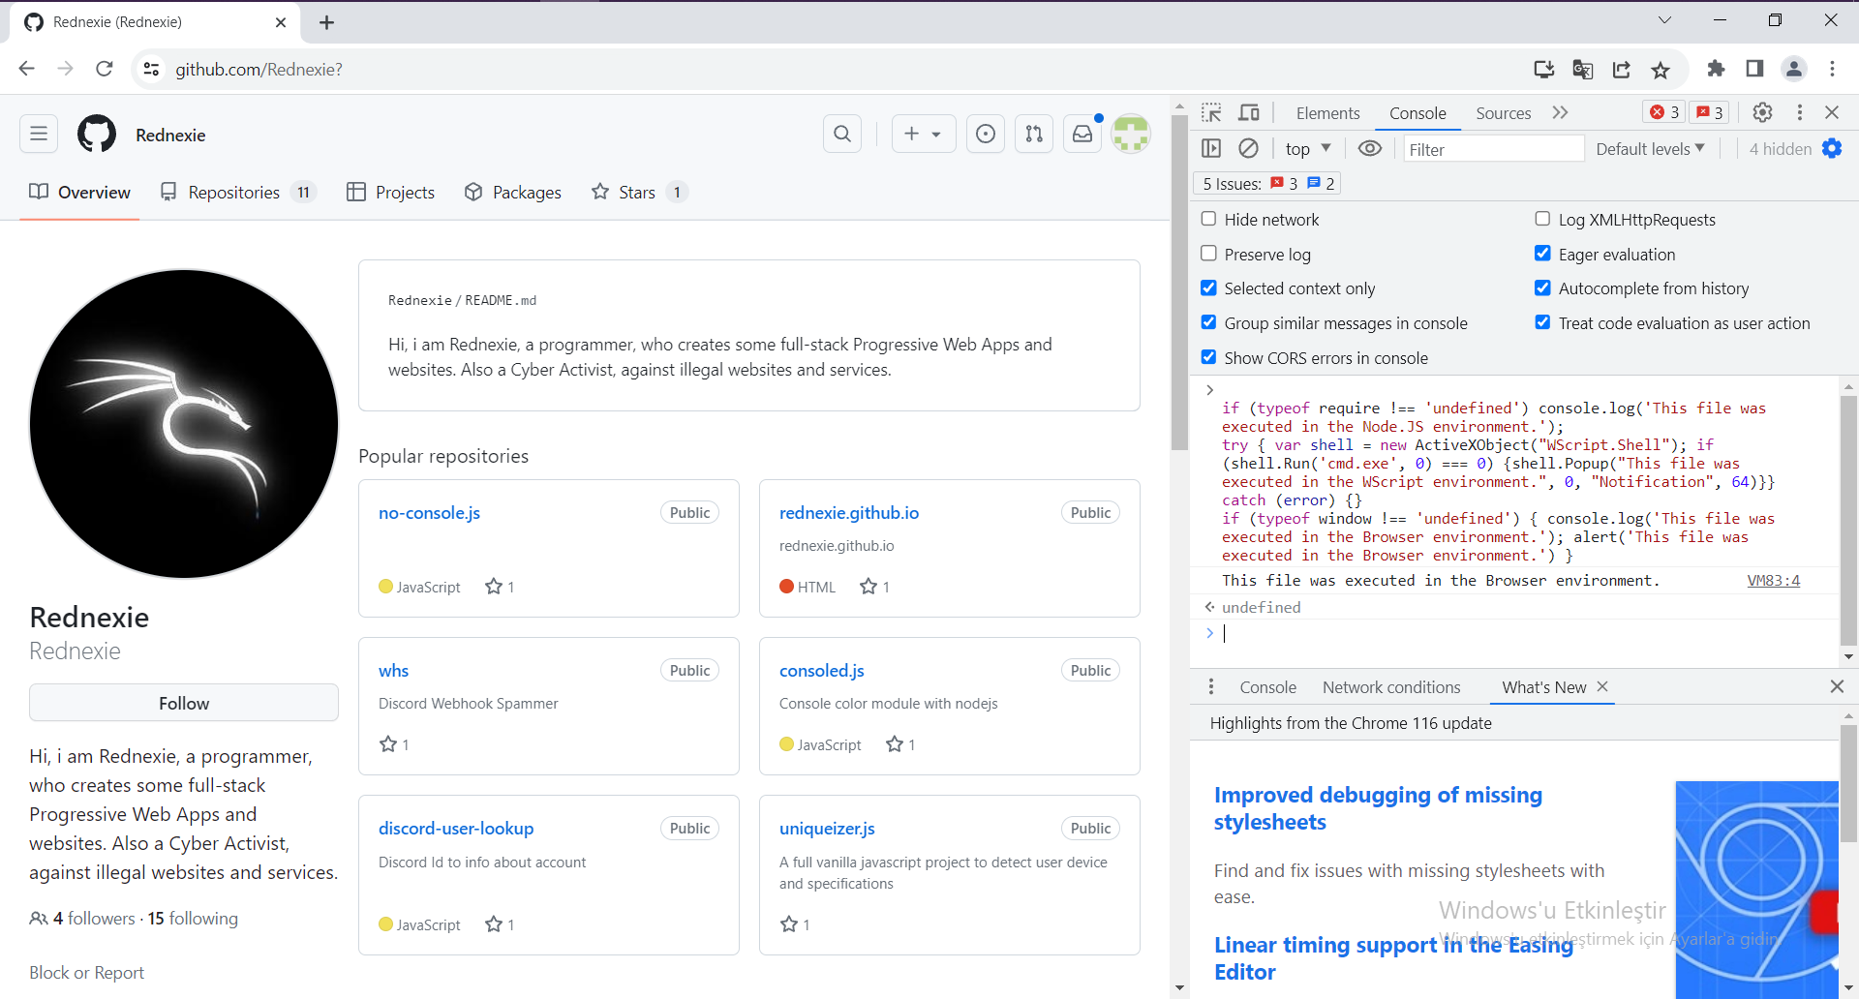Enable Log XMLHttpRequests checkbox

pyautogui.click(x=1542, y=219)
